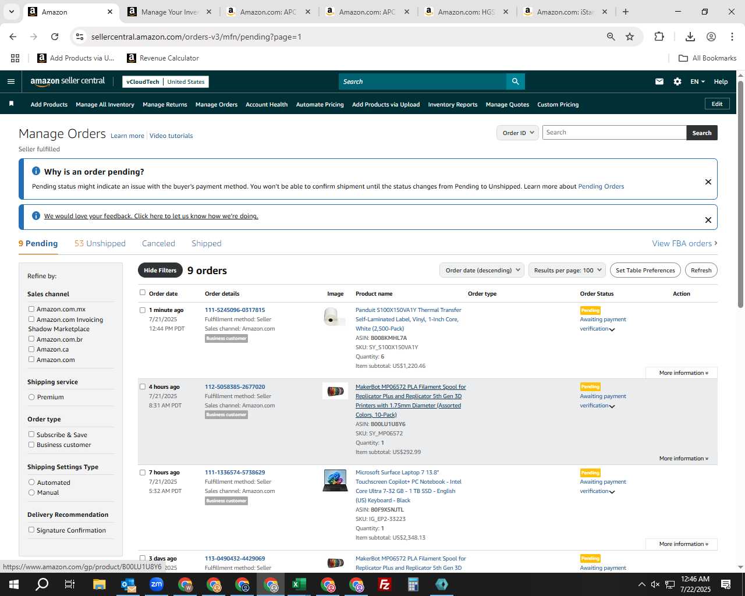Expand Awaiting payment verification on Panduit order
The height and width of the screenshot is (596, 745).
tap(612, 329)
